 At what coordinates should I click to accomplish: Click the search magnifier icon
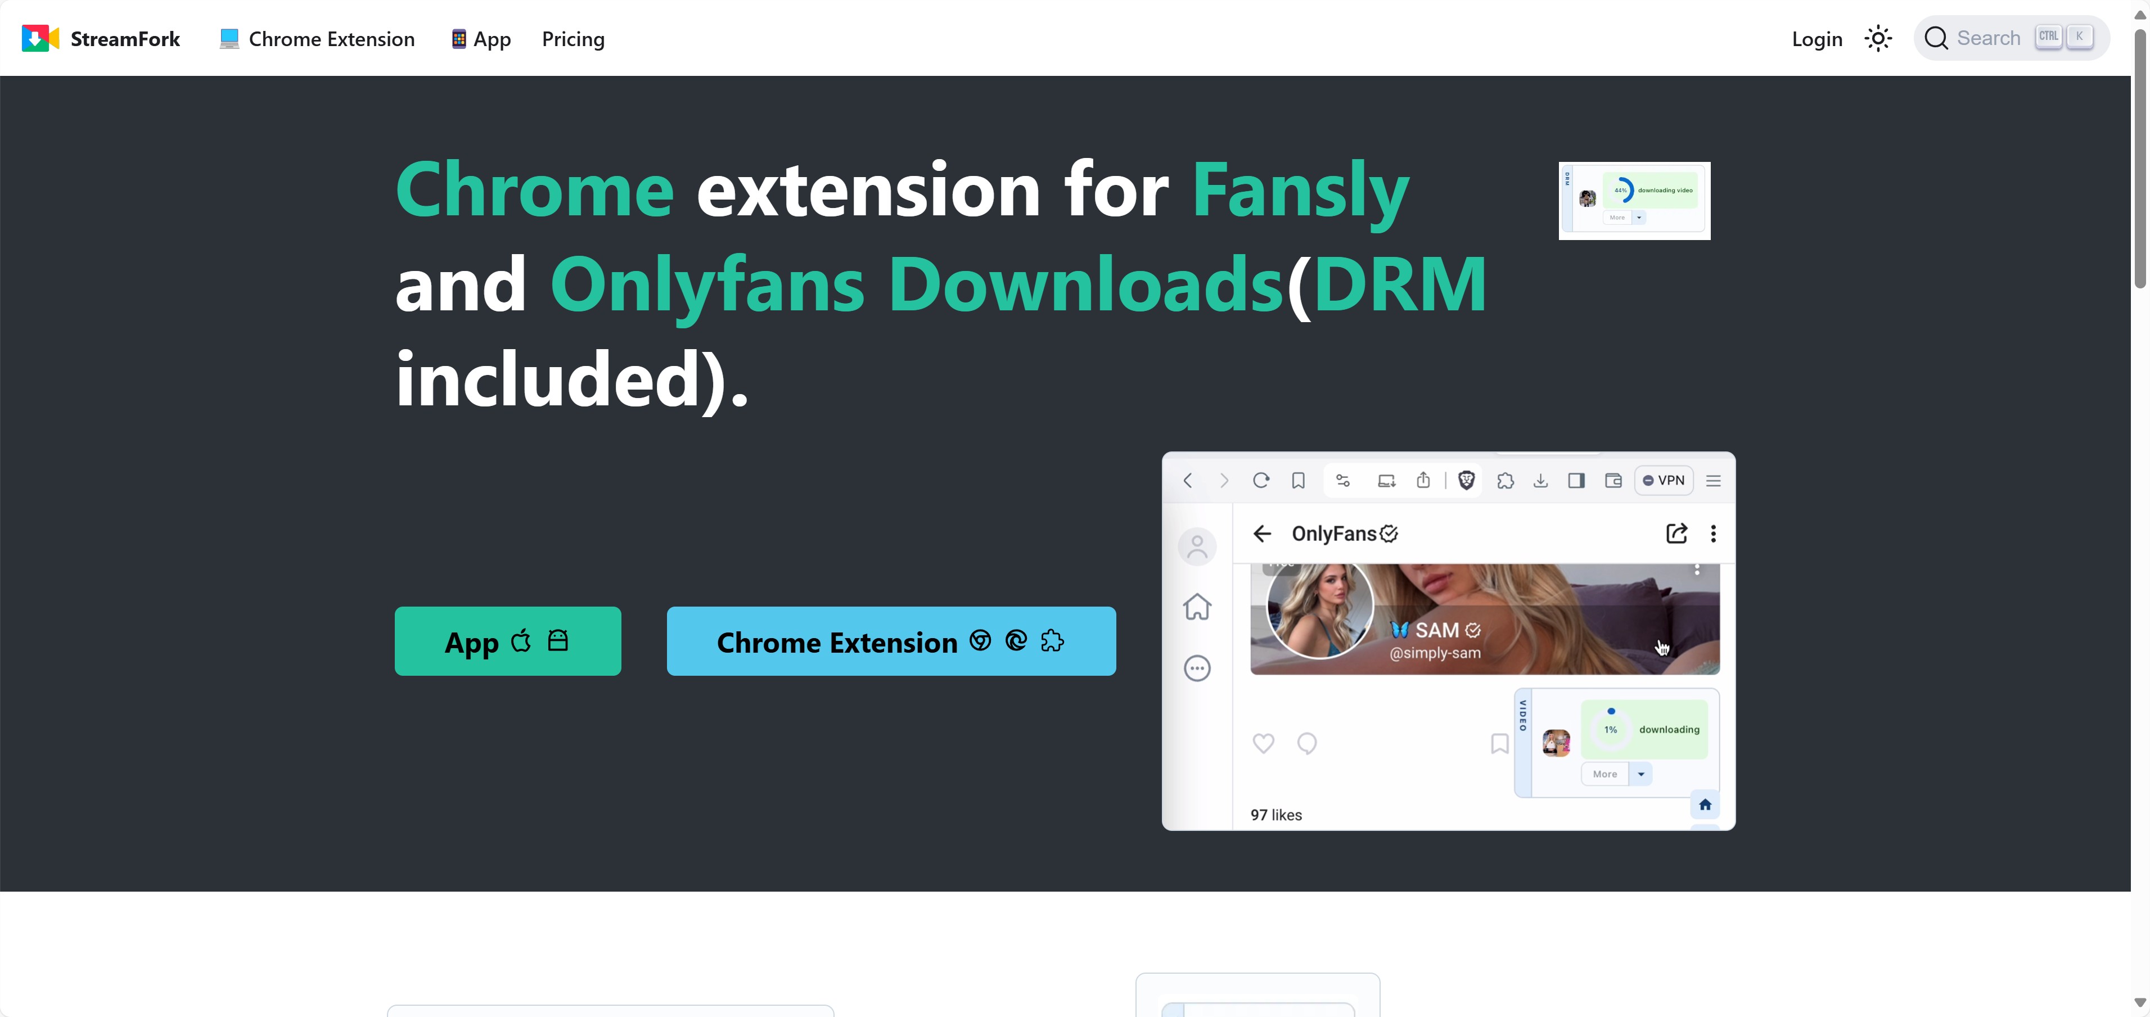coord(1936,38)
